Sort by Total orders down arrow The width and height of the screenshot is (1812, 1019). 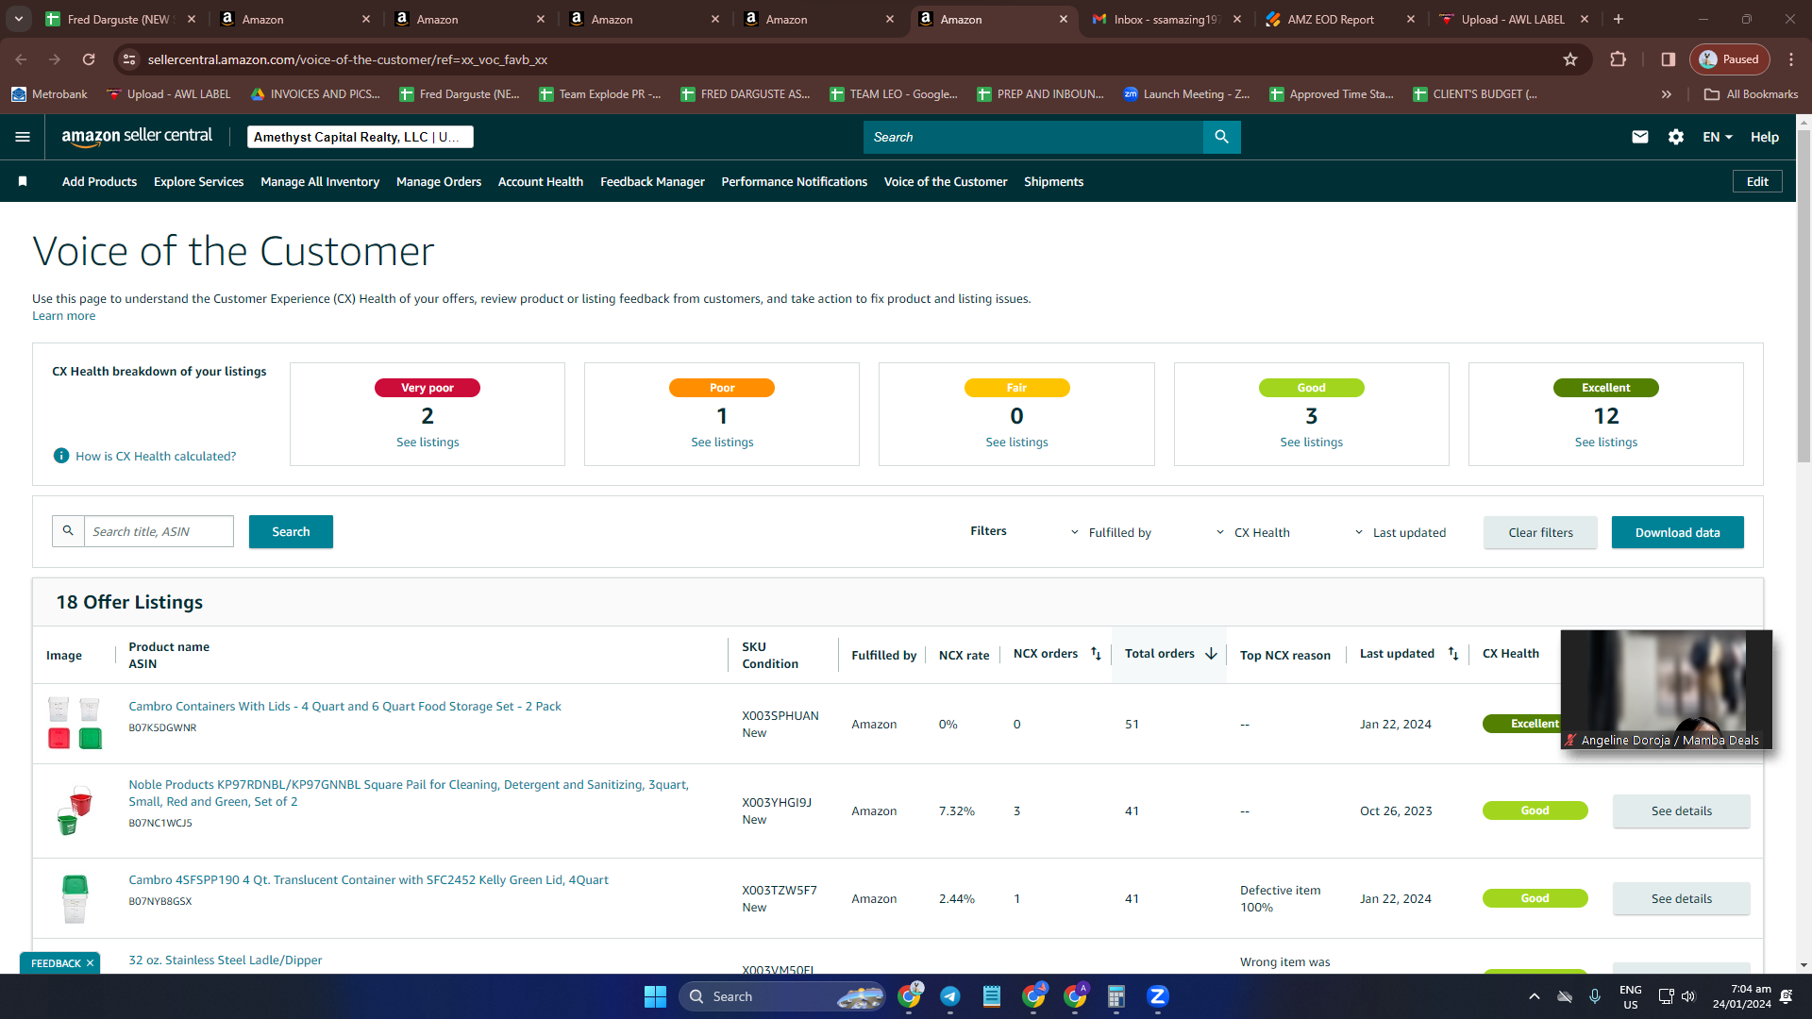(x=1211, y=654)
